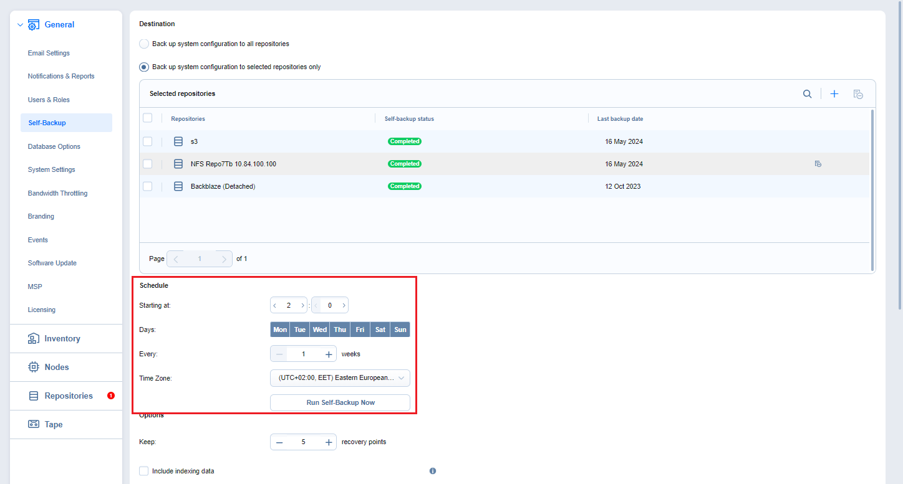Open the Tape section in sidebar

pos(53,424)
